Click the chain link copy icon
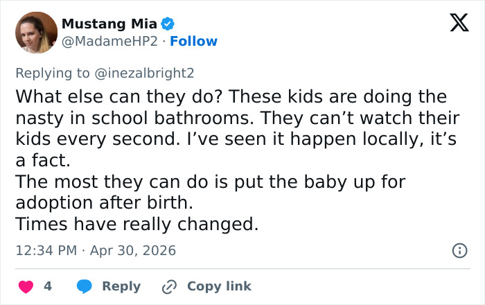The height and width of the screenshot is (305, 485). (169, 286)
